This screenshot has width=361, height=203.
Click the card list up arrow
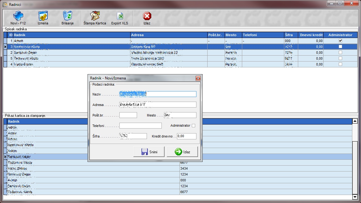tap(355, 121)
